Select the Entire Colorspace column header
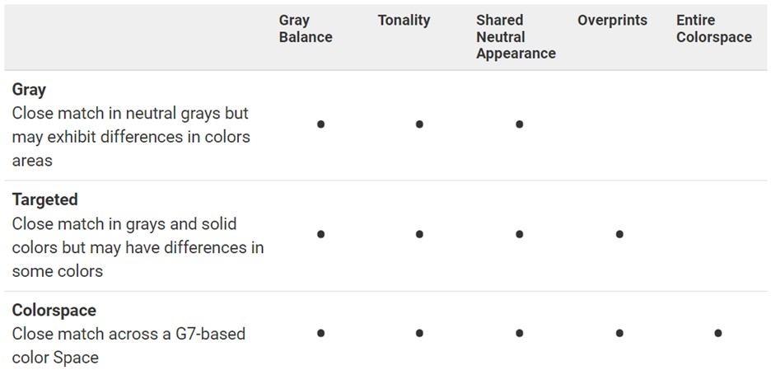The width and height of the screenshot is (771, 375). pyautogui.click(x=713, y=29)
